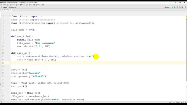Click 'height=400' on line 21

pyautogui.click(x=61, y=83)
